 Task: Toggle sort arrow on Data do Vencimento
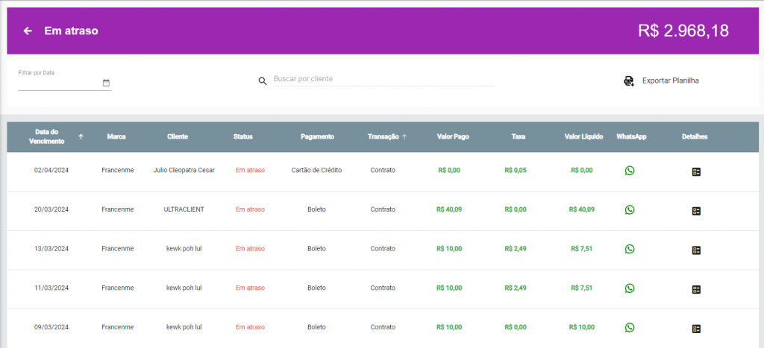tap(81, 137)
